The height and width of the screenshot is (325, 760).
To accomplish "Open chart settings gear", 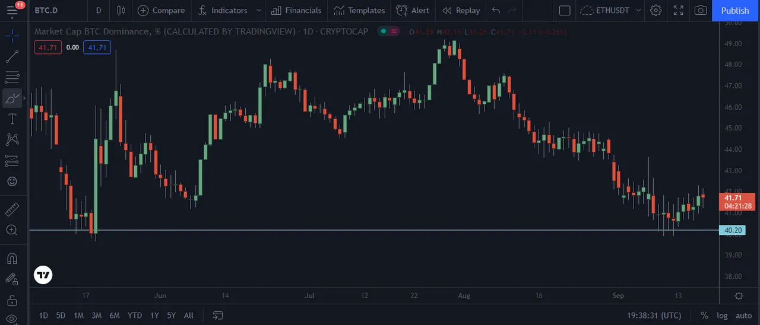I will point(655,10).
